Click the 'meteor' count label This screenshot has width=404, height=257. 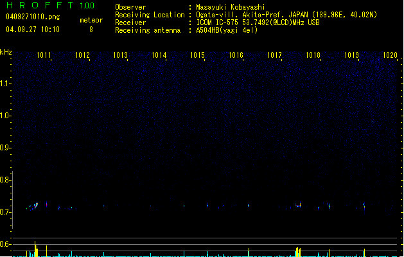[91, 20]
